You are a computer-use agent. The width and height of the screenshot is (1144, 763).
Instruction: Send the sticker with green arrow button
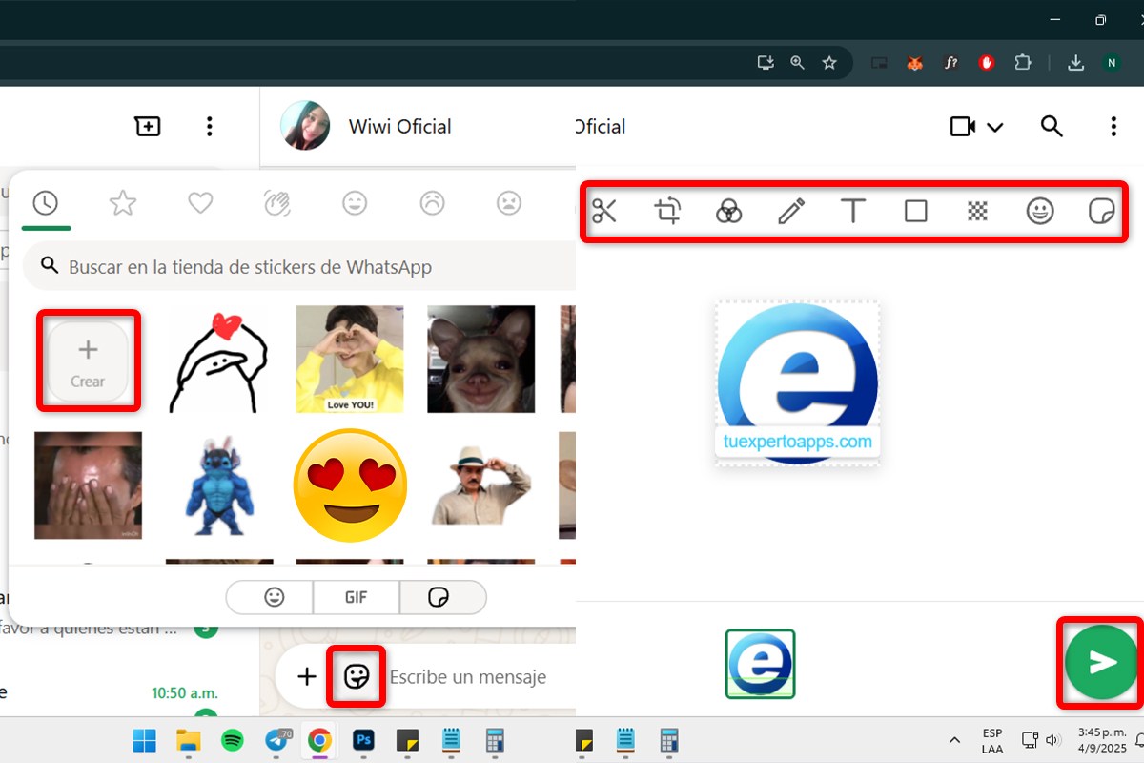(1102, 662)
